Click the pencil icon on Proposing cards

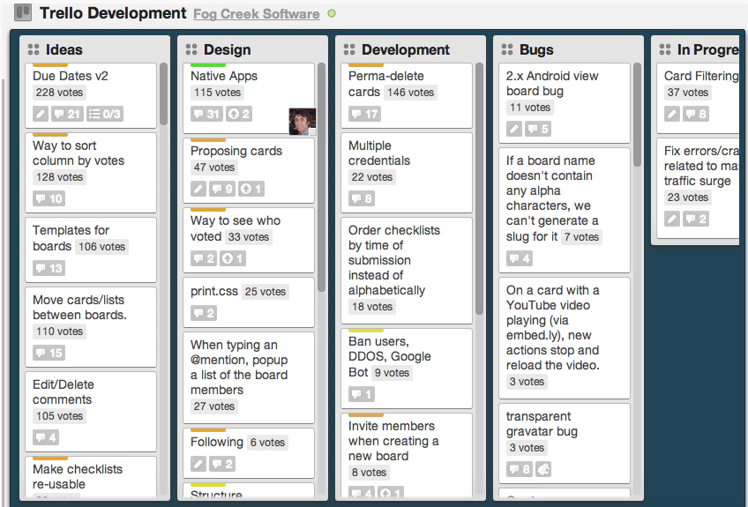[x=198, y=189]
